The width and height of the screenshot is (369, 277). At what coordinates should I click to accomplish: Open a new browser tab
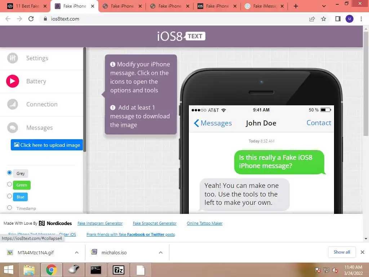click(296, 6)
